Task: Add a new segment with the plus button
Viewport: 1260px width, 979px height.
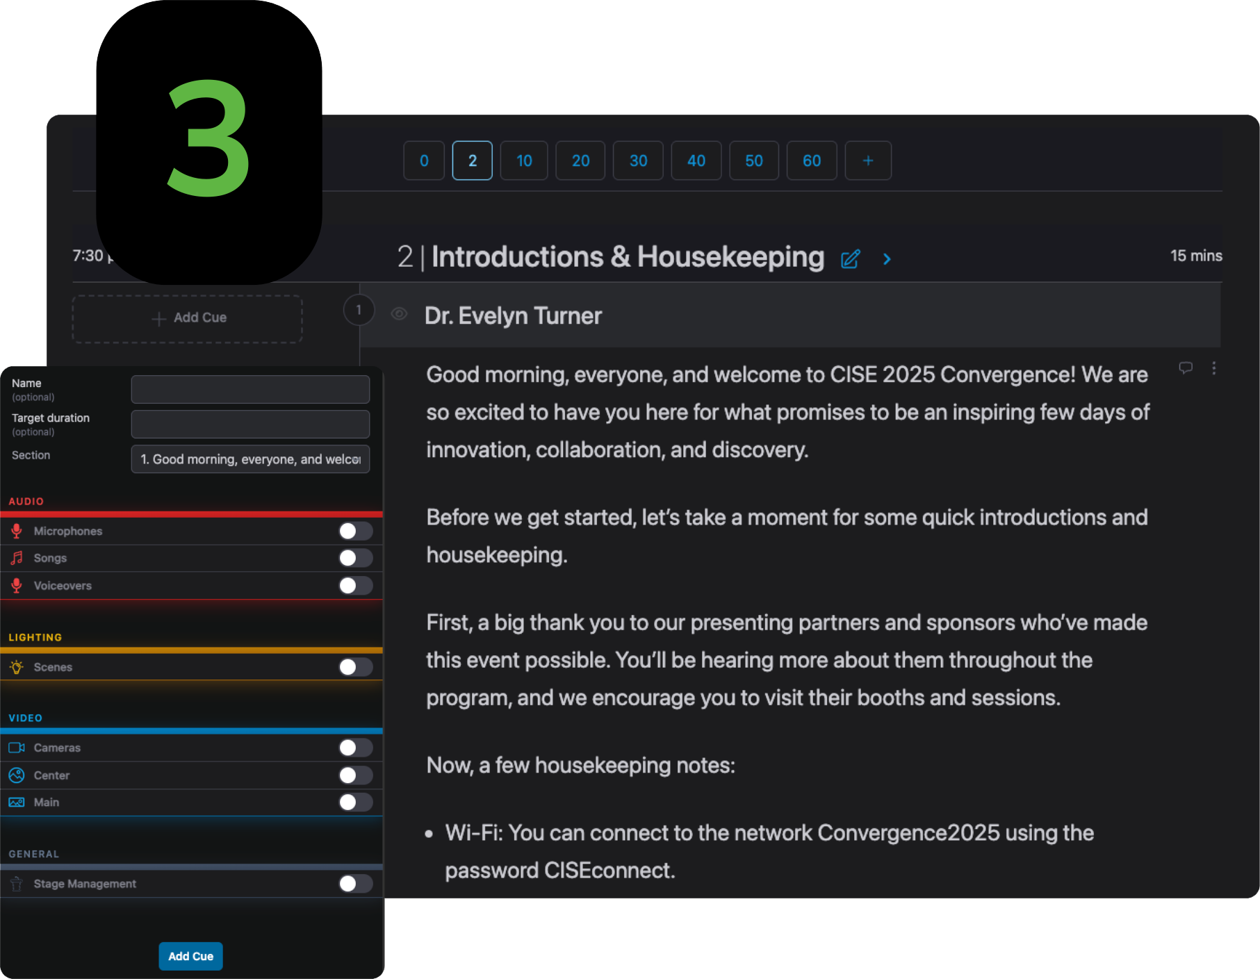Action: (x=868, y=161)
